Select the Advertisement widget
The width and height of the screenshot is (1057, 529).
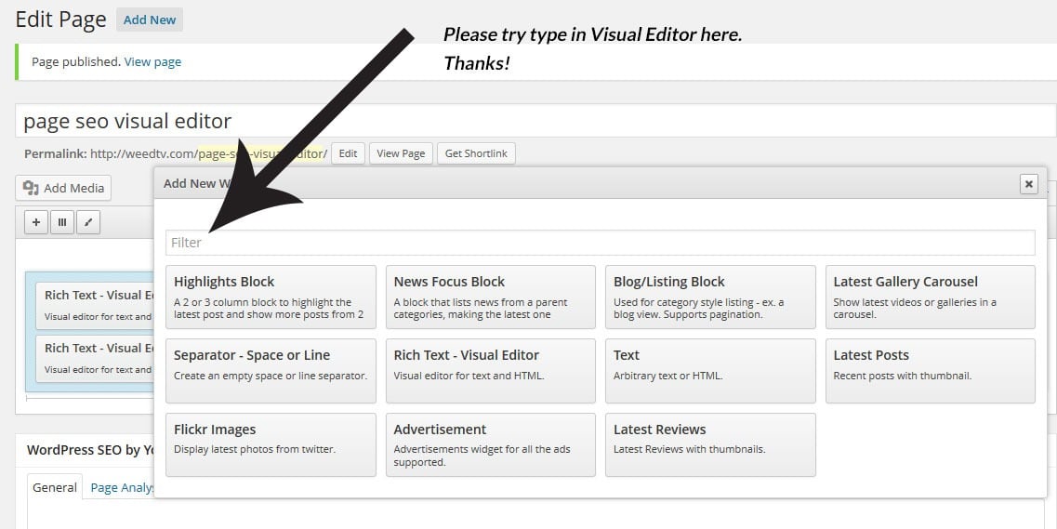point(491,444)
